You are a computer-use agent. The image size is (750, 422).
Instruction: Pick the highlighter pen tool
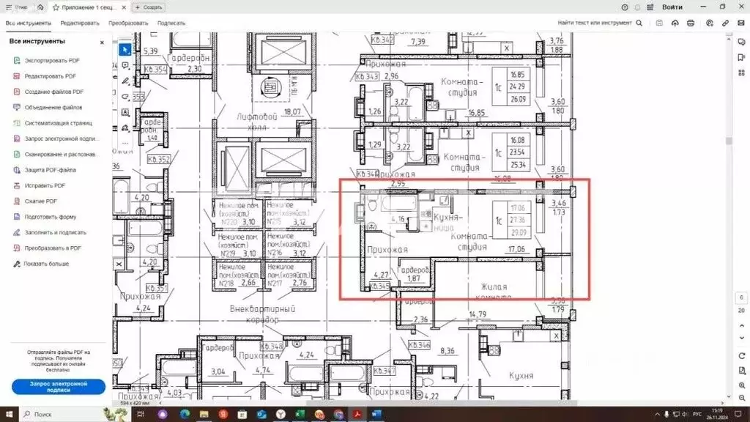point(125,81)
